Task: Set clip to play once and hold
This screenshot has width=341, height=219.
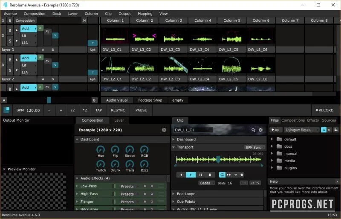Action: 241,175
